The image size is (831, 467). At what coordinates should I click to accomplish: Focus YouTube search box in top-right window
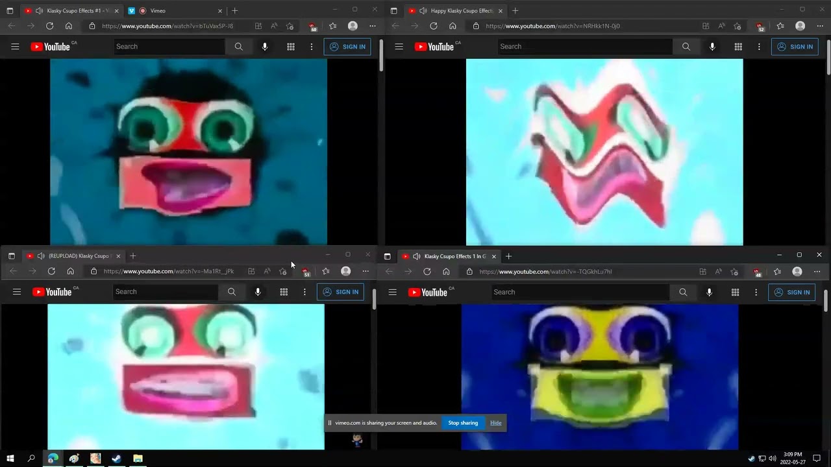pyautogui.click(x=585, y=47)
